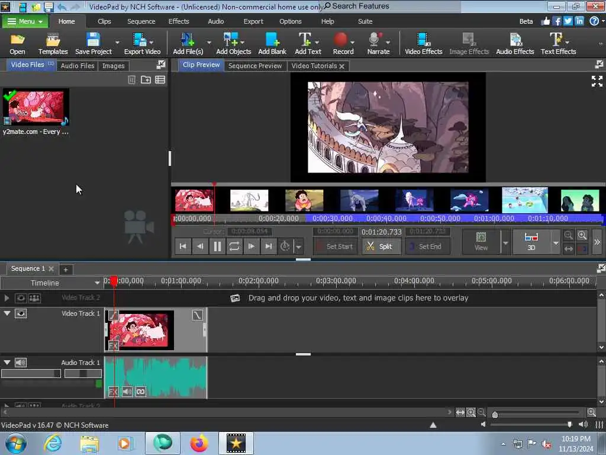
Task: Collapse Audio Track 1 triangle
Action: pos(7,362)
